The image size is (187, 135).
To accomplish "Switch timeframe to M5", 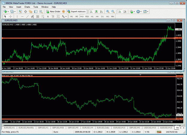I will (x=77, y=16).
